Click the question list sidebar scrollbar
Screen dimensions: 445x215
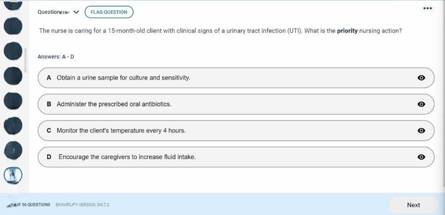25,60
